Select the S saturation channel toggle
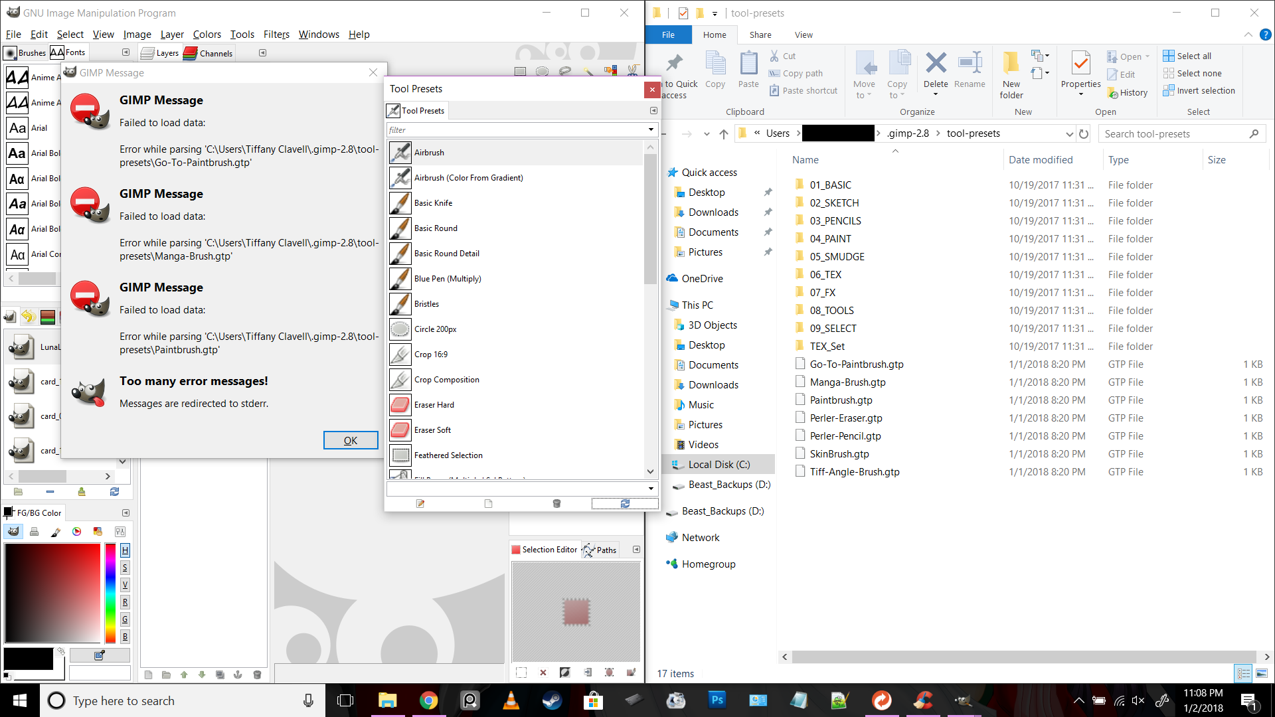Screen dimensions: 1275x717 pyautogui.click(x=125, y=568)
